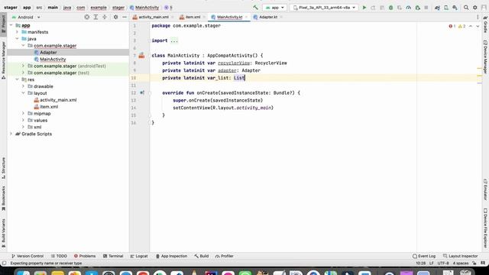Click the override gutter icon on line 12
The image size is (489, 275).
point(142,92)
